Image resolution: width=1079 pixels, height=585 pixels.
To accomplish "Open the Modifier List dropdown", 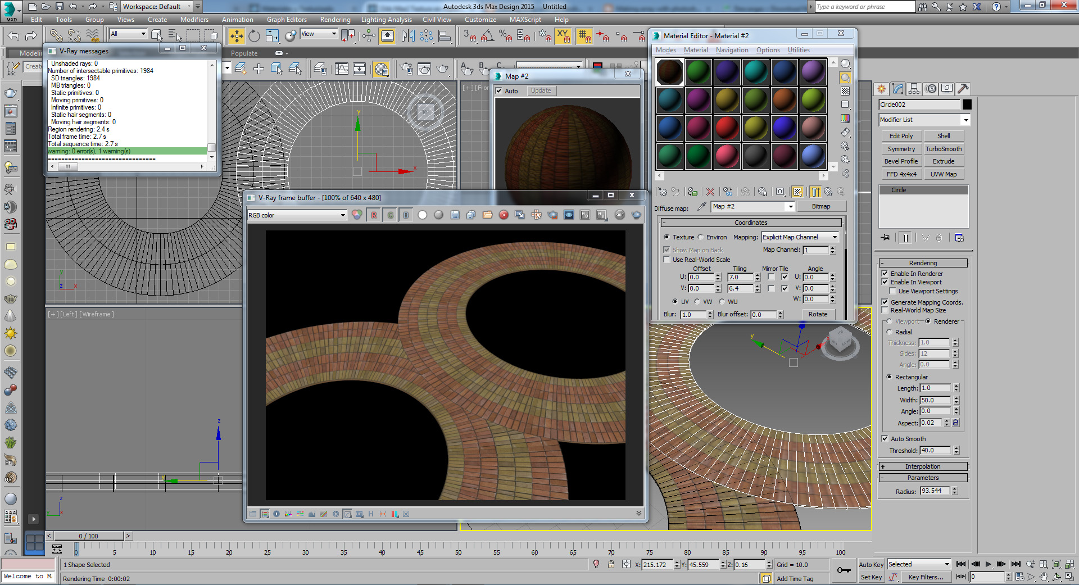I will coord(924,120).
